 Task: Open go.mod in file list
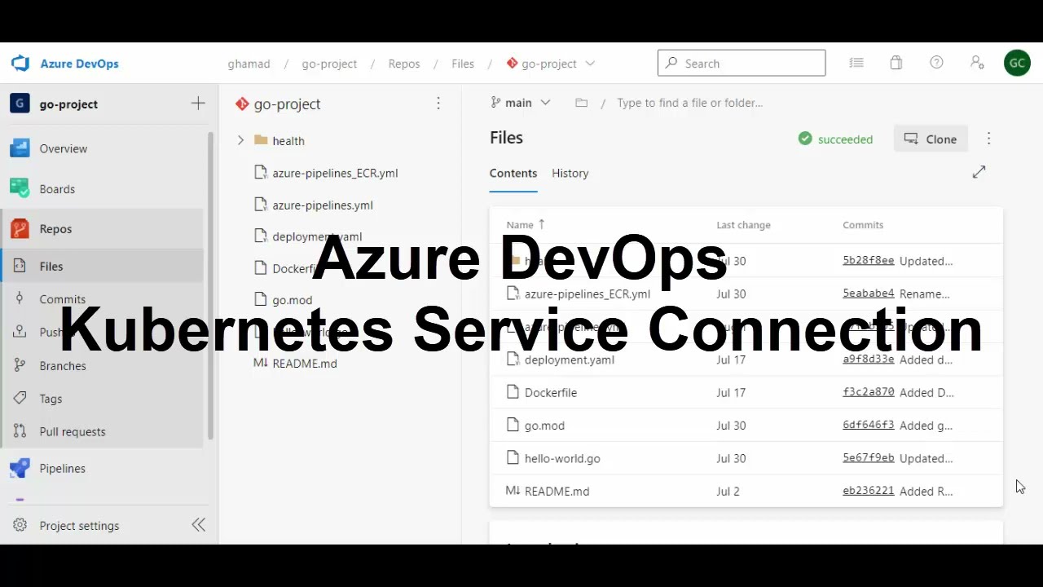click(544, 425)
